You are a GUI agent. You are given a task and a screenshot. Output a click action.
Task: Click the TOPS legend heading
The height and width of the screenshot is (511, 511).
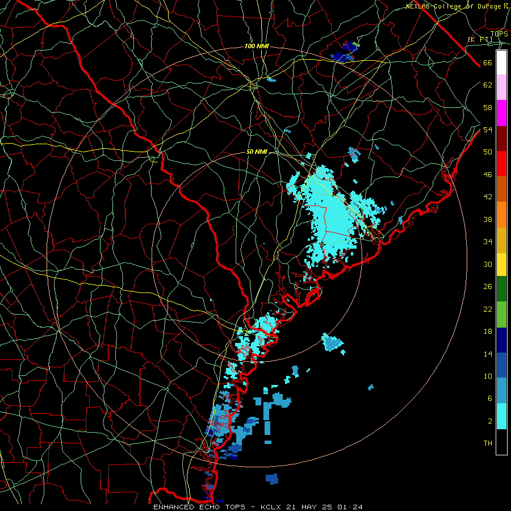499,34
